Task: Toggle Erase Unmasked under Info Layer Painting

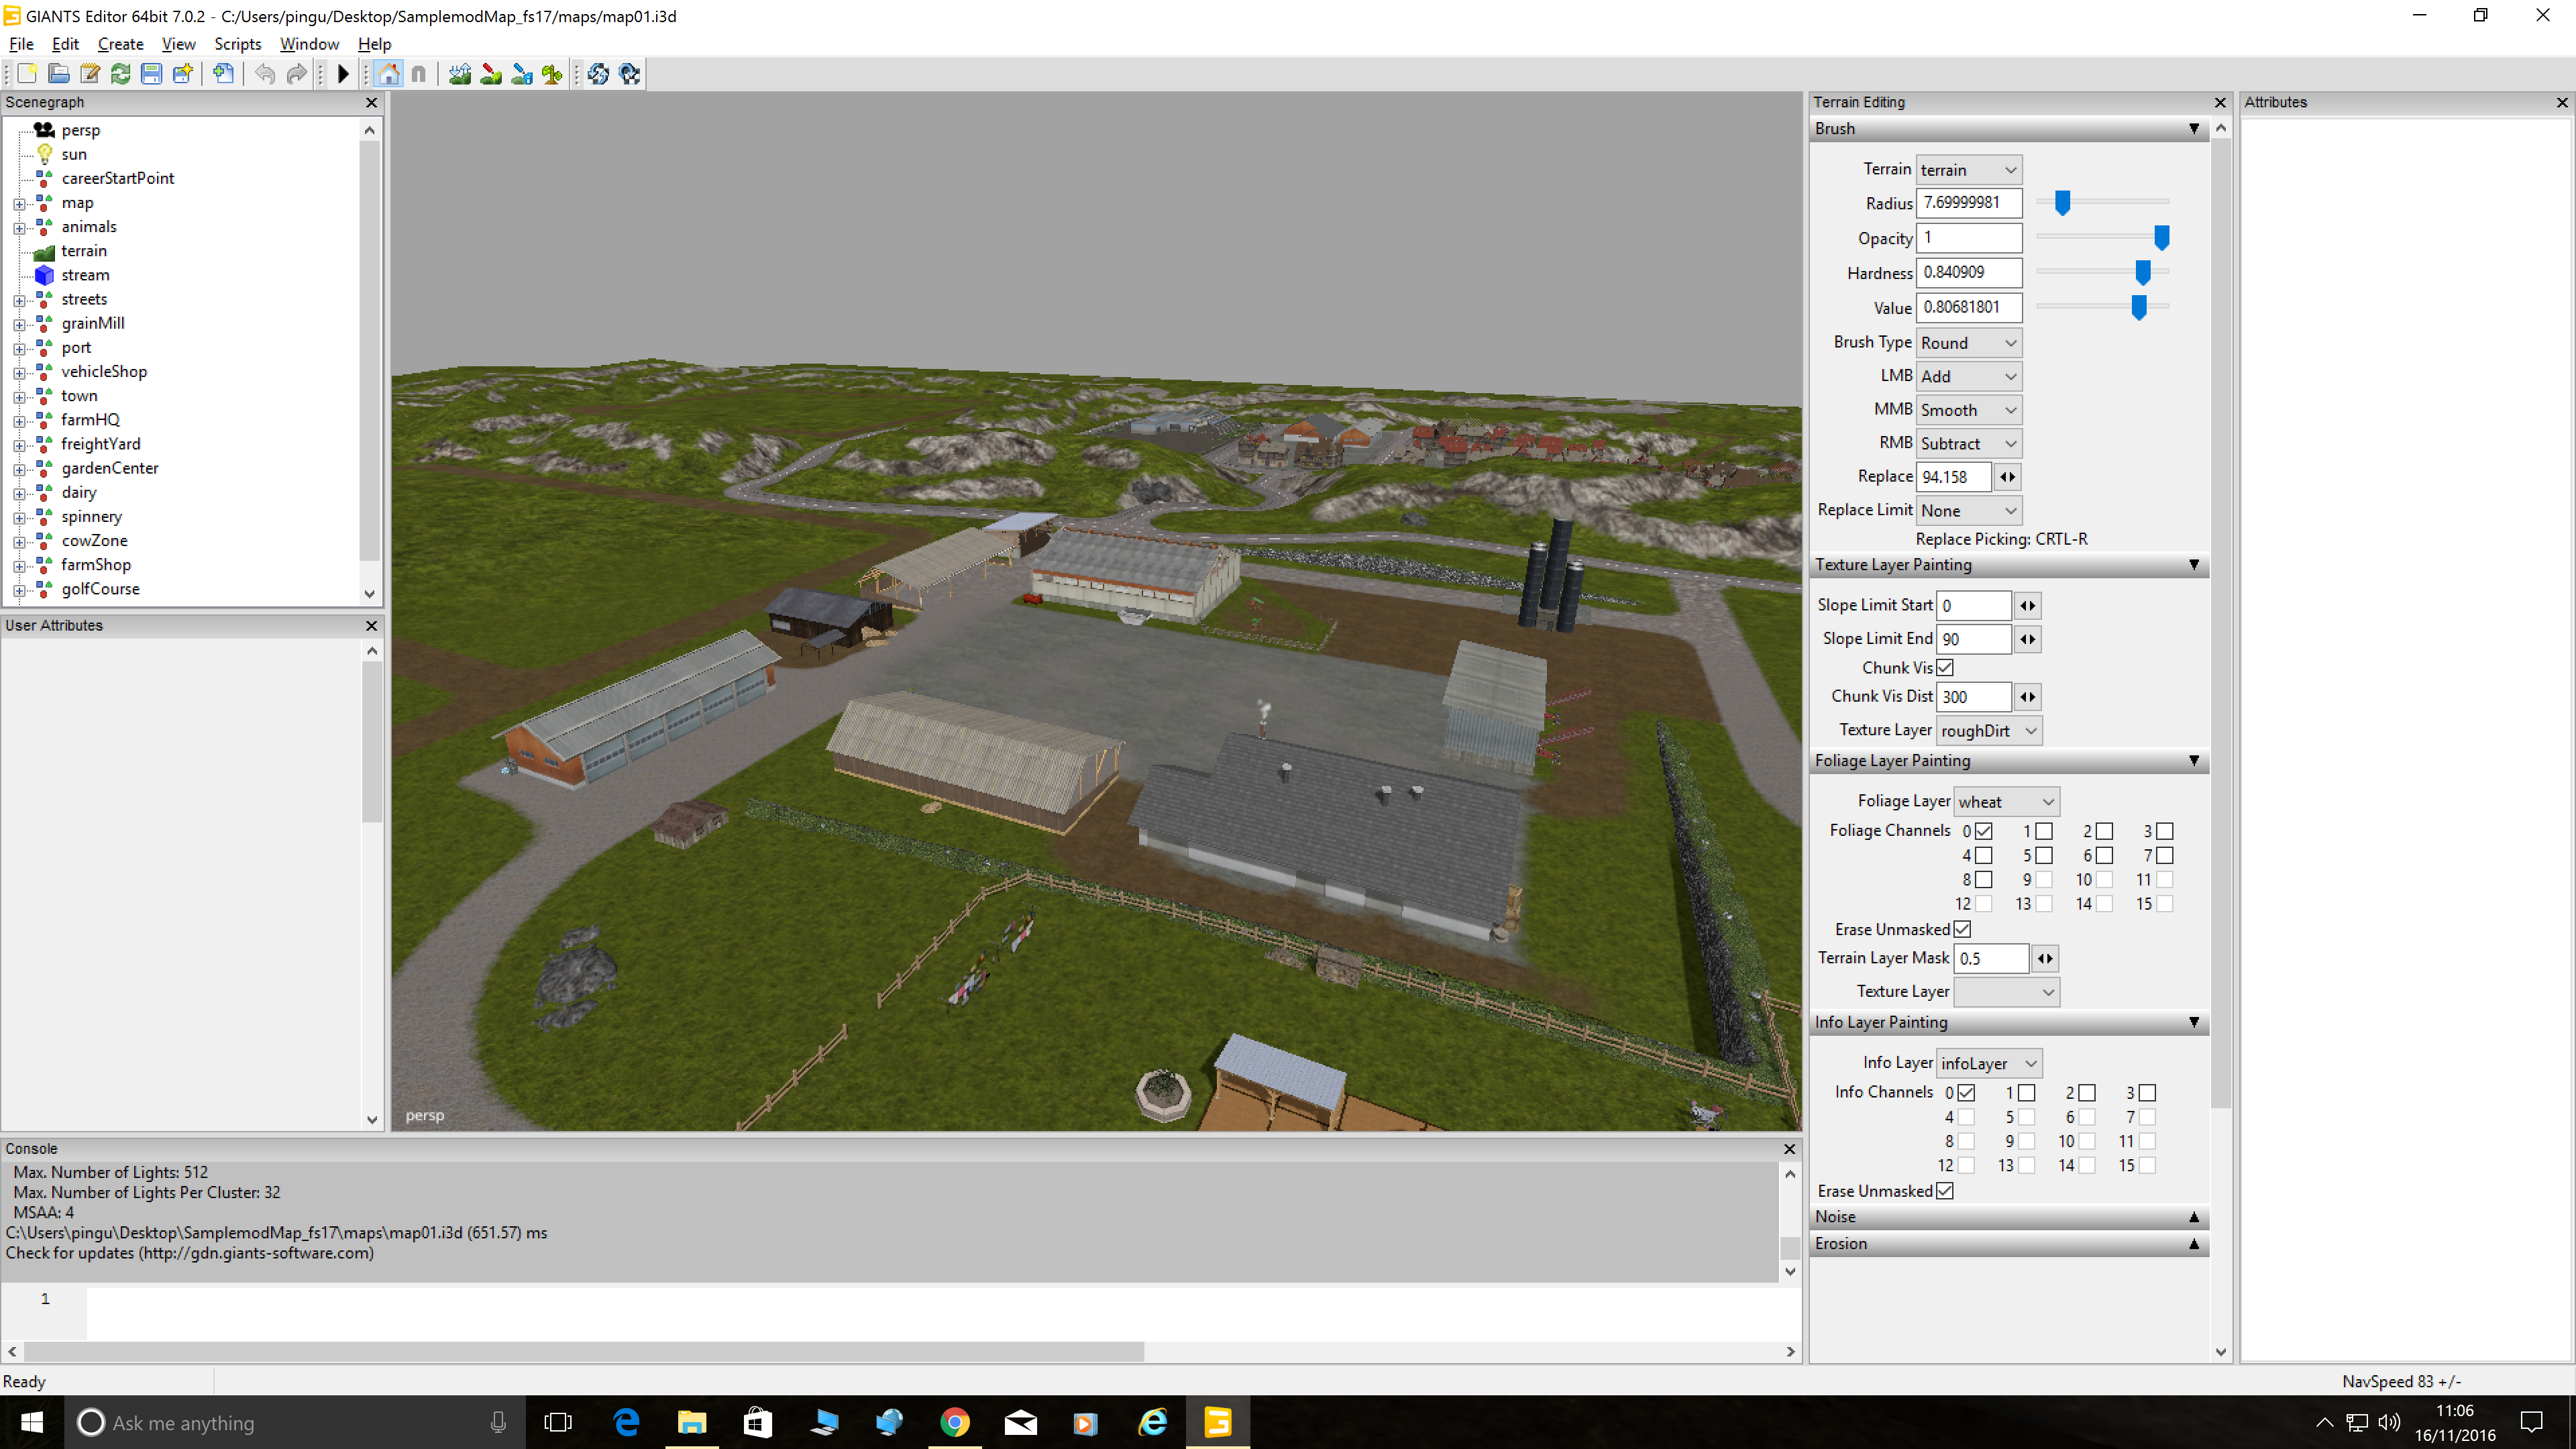Action: 1945,1191
